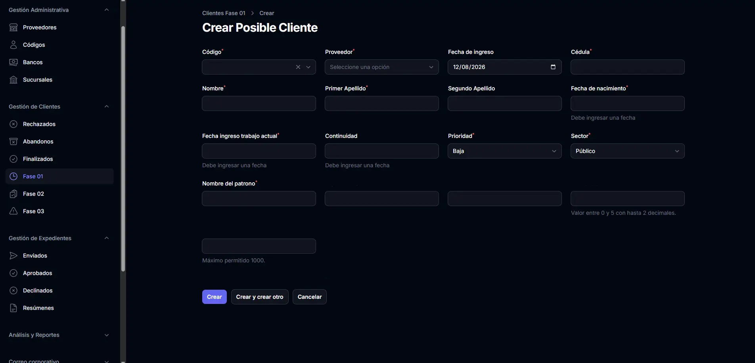Click the Fase 01 clock icon
The height and width of the screenshot is (363, 755).
point(13,176)
